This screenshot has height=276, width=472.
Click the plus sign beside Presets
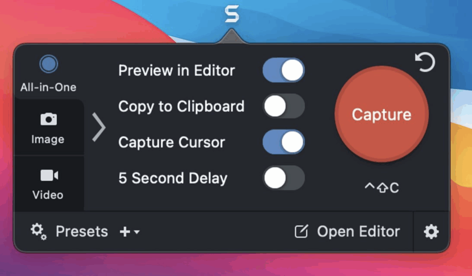tap(125, 231)
